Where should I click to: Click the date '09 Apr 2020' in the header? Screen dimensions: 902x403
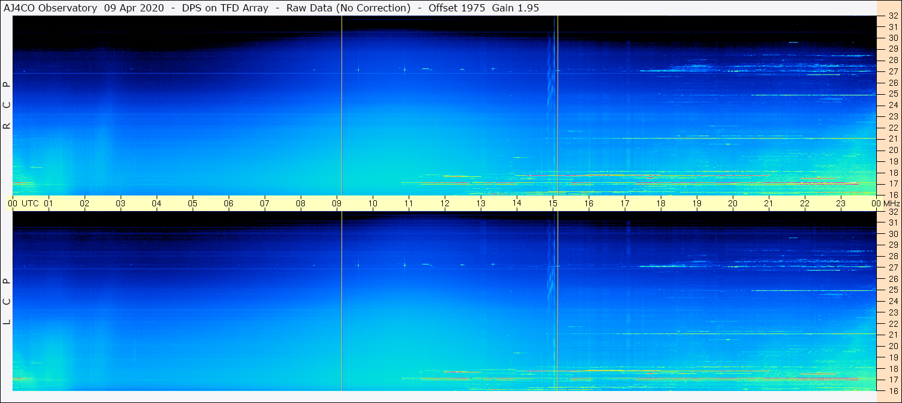[134, 8]
